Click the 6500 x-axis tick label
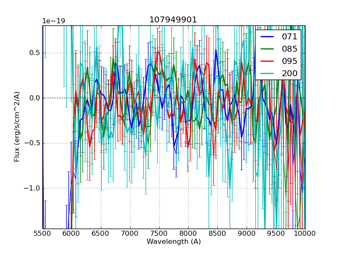This screenshot has height=254, width=339. 101,233
